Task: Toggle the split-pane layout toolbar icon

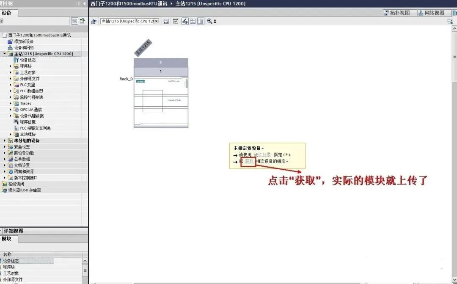Action: [201, 21]
